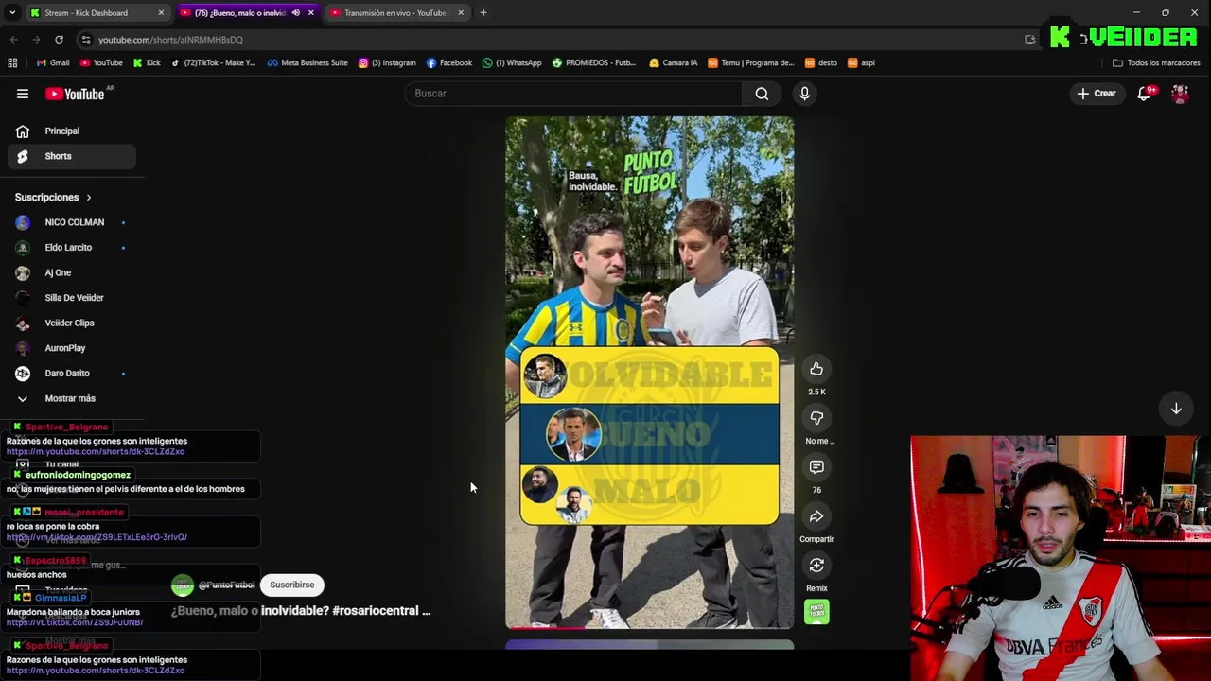The height and width of the screenshot is (681, 1211).
Task: Start voice search with the microphone
Action: point(804,94)
